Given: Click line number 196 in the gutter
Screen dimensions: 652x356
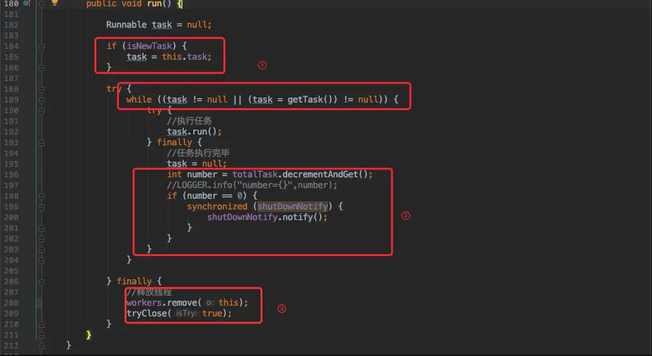Looking at the screenshot, I should [x=11, y=174].
